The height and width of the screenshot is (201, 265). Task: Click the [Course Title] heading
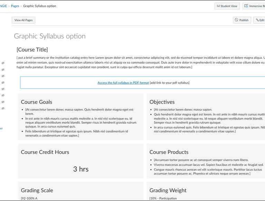(x=32, y=50)
